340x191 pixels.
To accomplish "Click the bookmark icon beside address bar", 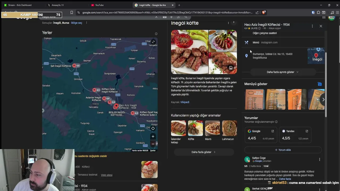I will click(x=71, y=12).
